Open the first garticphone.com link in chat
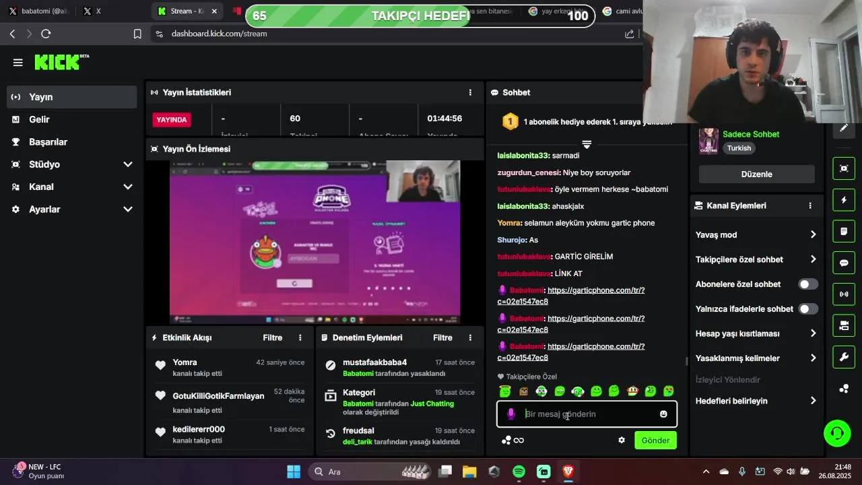This screenshot has width=862, height=485. tap(571, 296)
